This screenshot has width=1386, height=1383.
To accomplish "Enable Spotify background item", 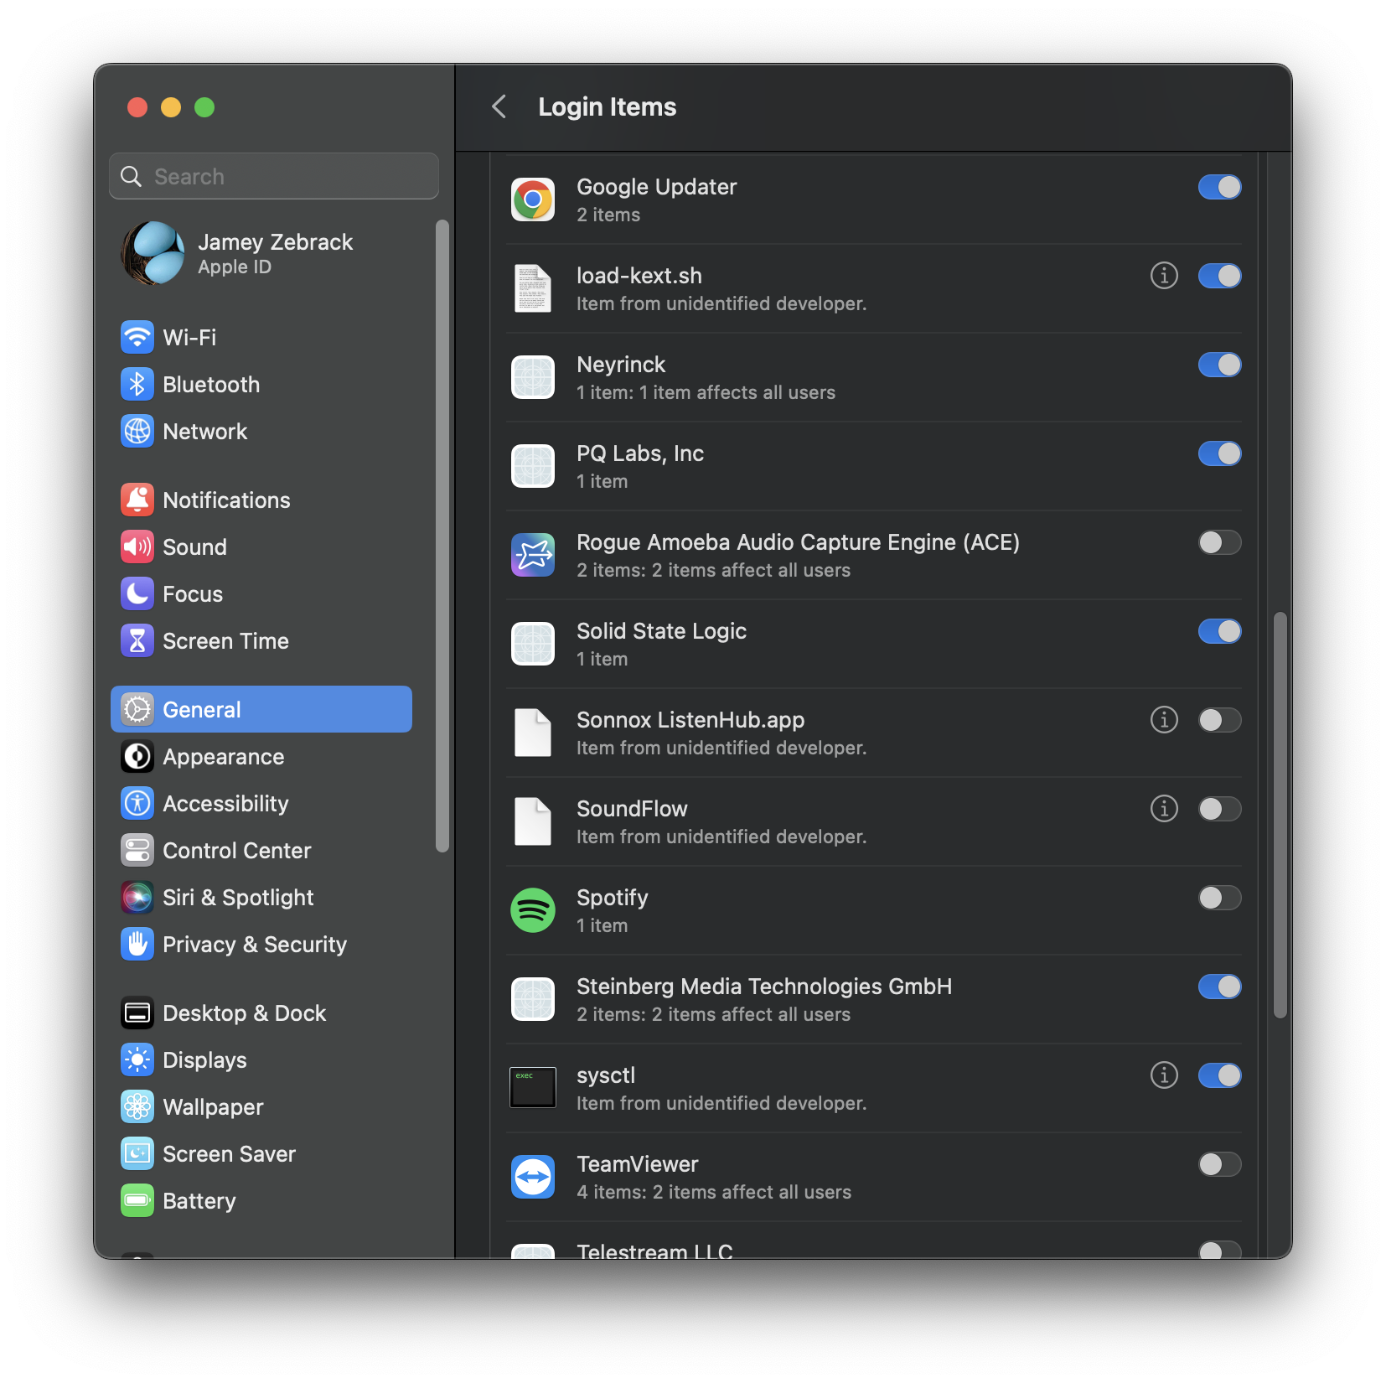I will [1219, 898].
